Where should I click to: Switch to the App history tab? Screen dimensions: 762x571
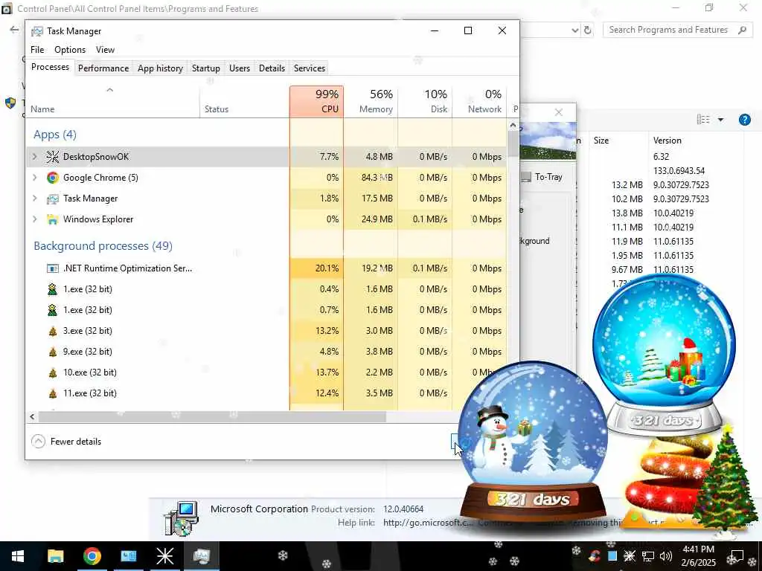click(x=161, y=68)
